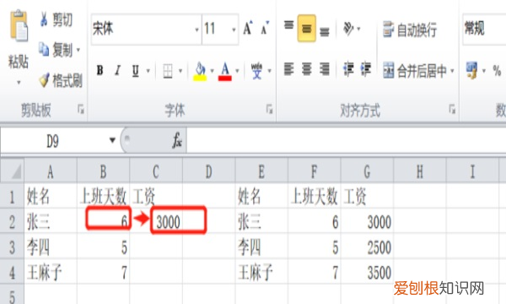This screenshot has width=506, height=304.
Task: Select row 3 header
Action: 12,247
